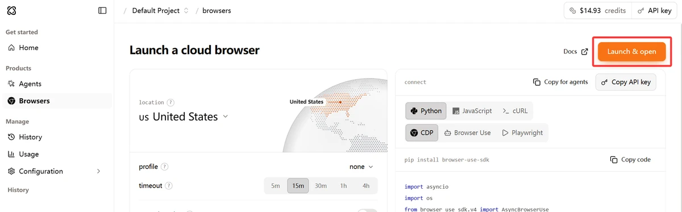The image size is (682, 212).
Task: Click the profile help question mark icon
Action: tap(164, 167)
